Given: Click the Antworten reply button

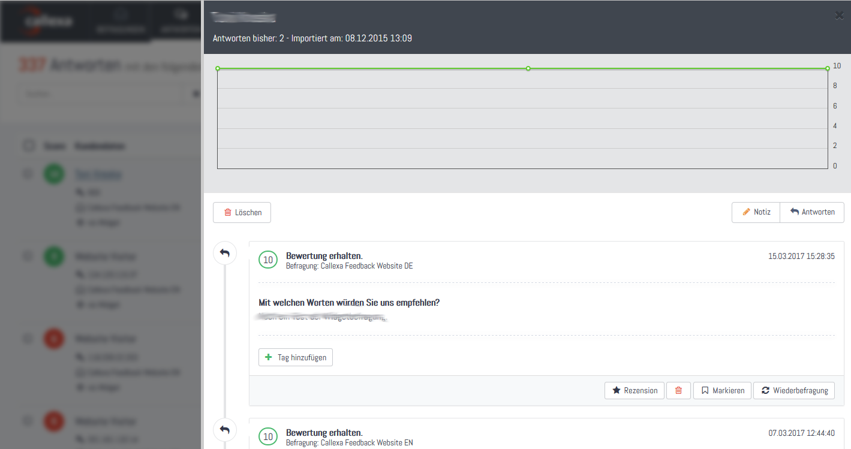Looking at the screenshot, I should [x=812, y=212].
